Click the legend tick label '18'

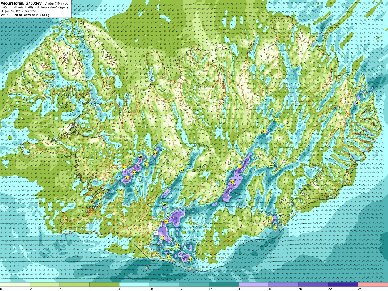[270, 289]
